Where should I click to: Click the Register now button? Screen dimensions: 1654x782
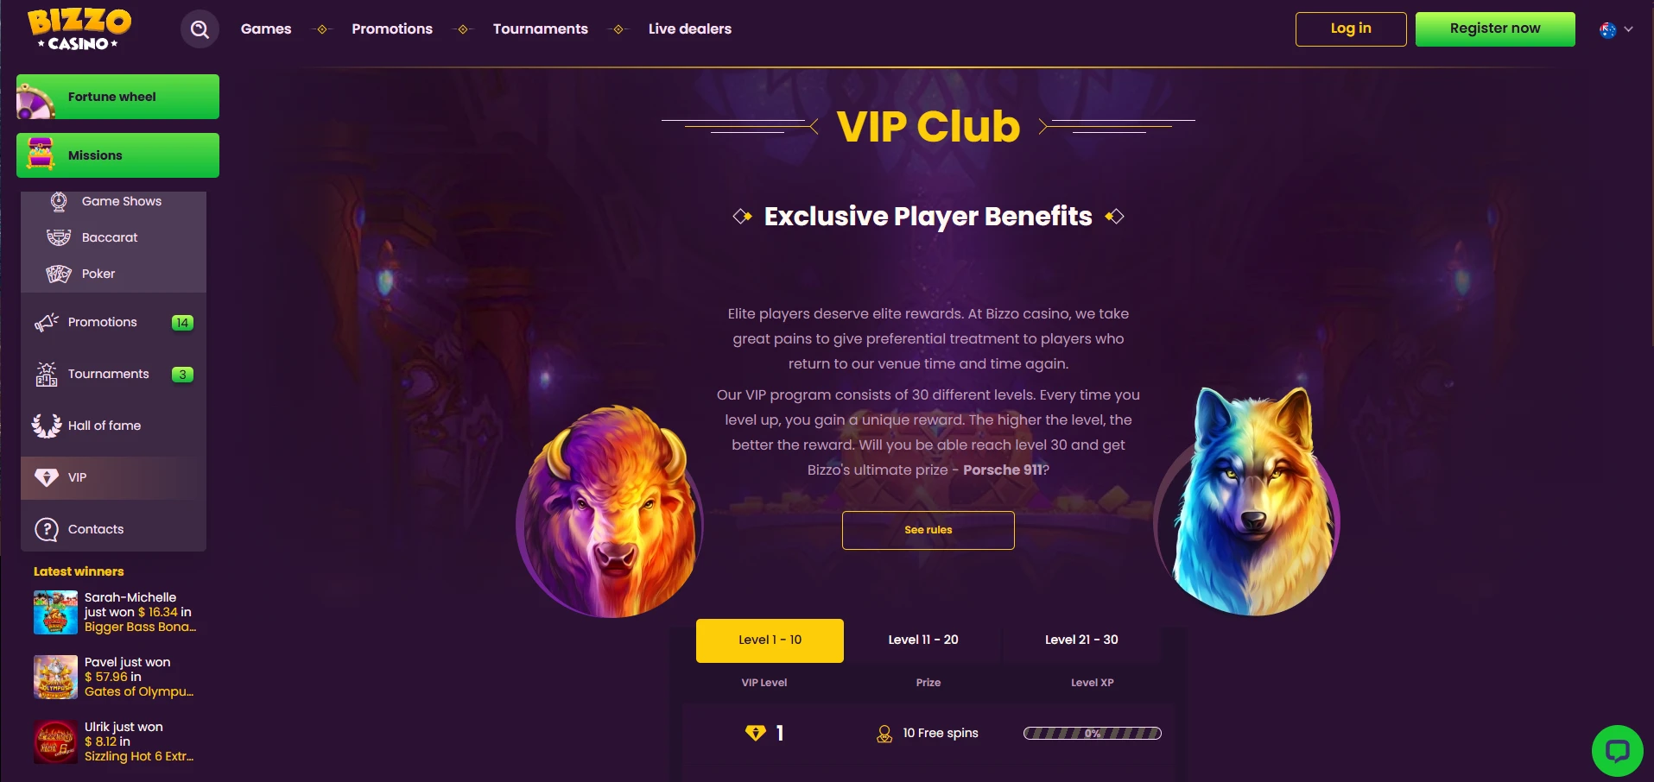pos(1495,28)
